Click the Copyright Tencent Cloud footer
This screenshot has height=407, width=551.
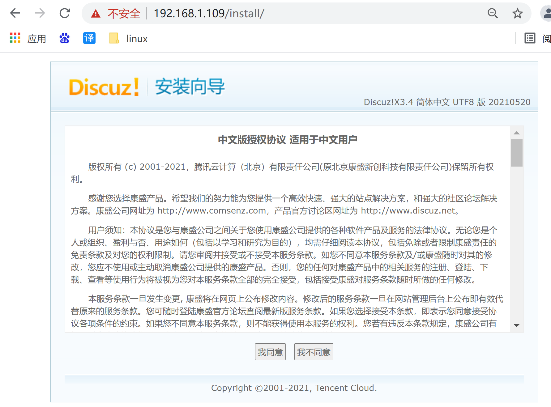coord(294,388)
